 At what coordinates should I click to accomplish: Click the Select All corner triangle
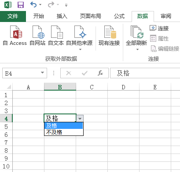coord(9,87)
